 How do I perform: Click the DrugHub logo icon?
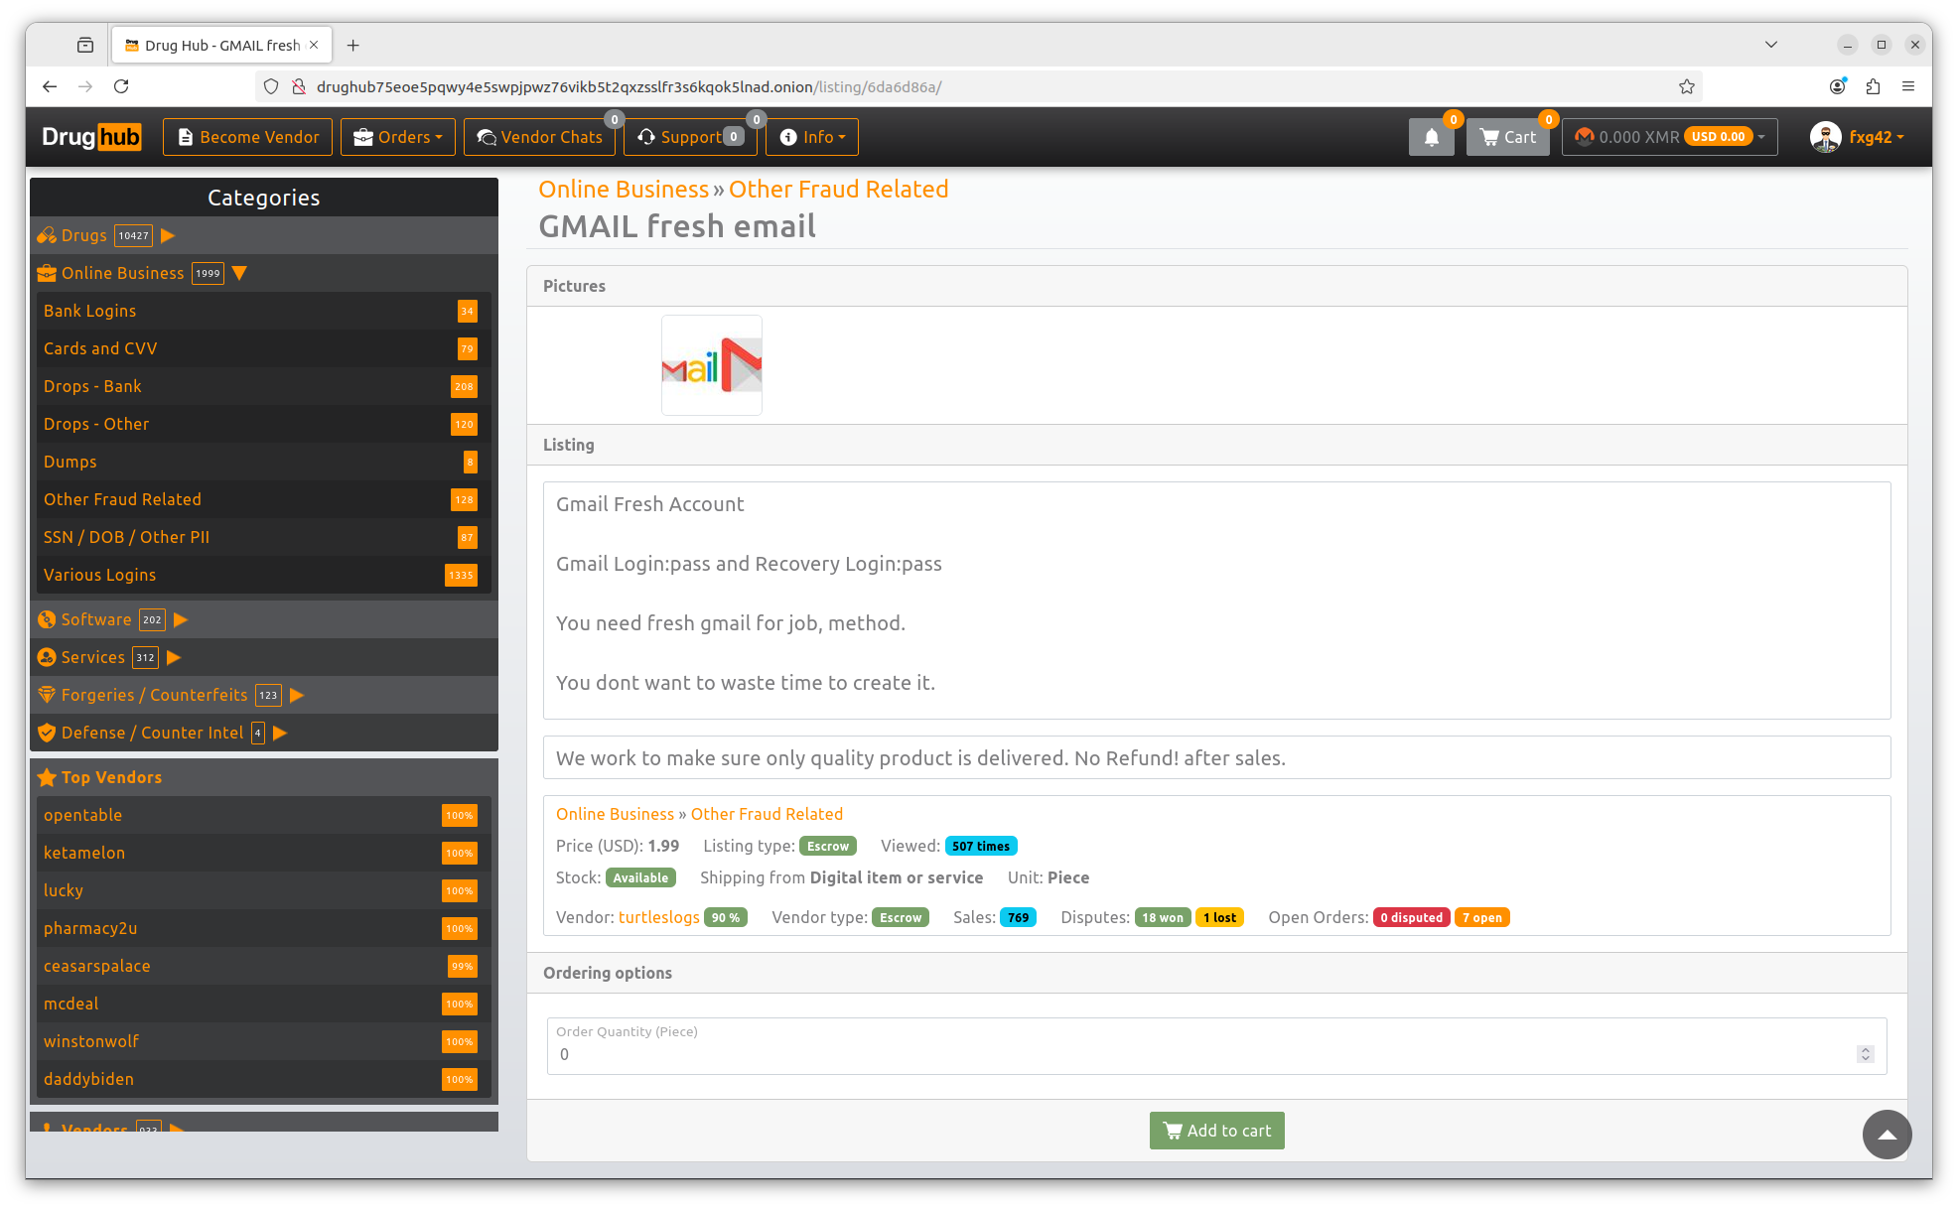coord(89,137)
